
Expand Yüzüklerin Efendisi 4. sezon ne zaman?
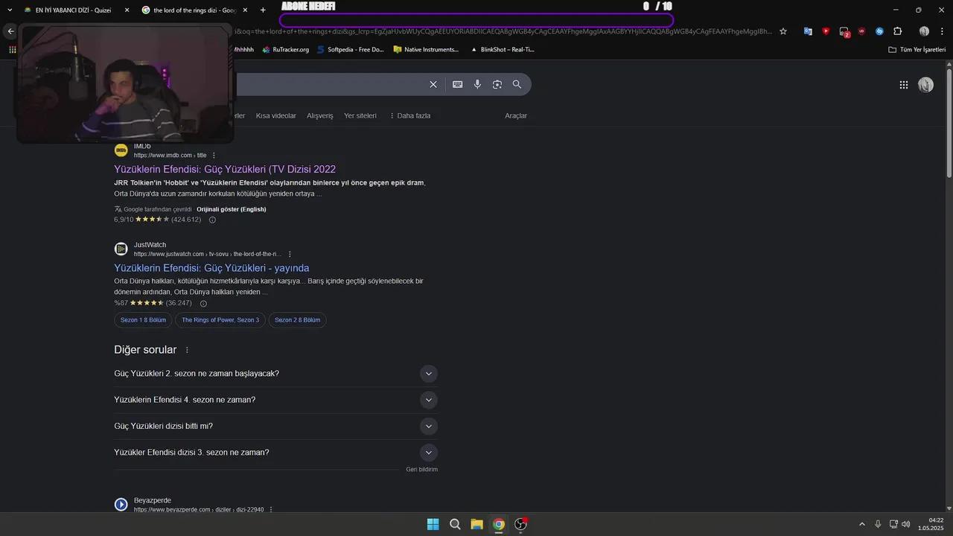(275, 400)
